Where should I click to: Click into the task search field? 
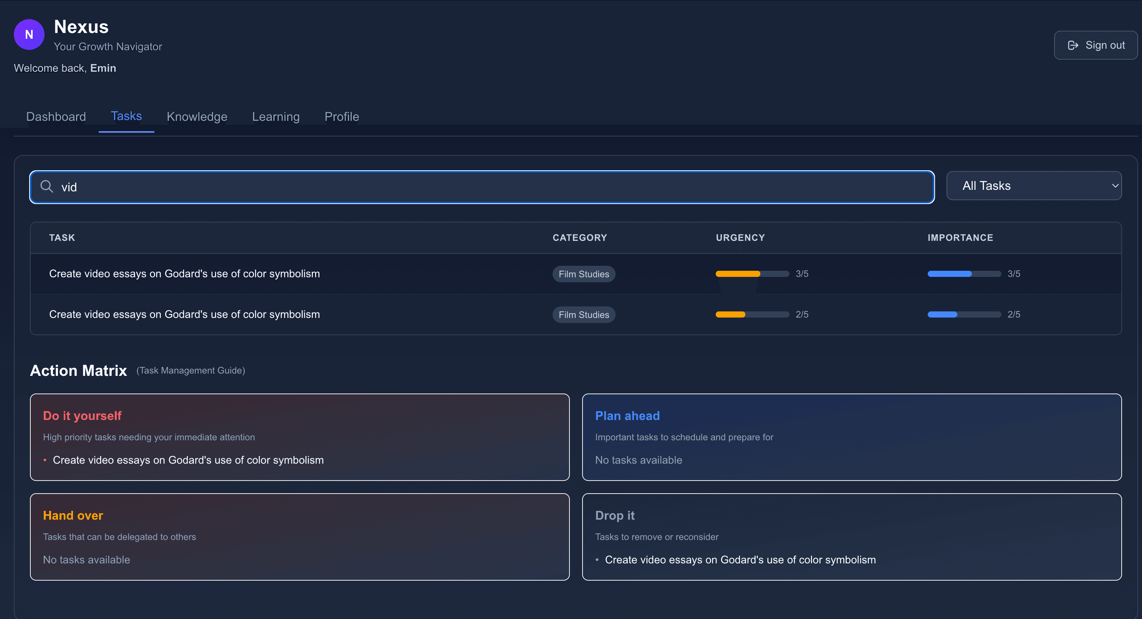pyautogui.click(x=488, y=187)
